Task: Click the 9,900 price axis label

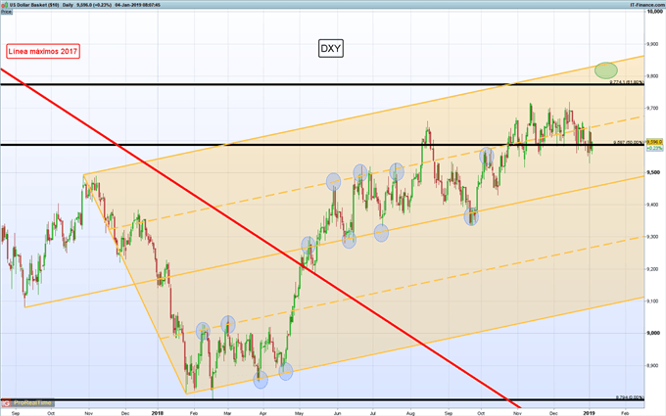Action: tap(652, 44)
